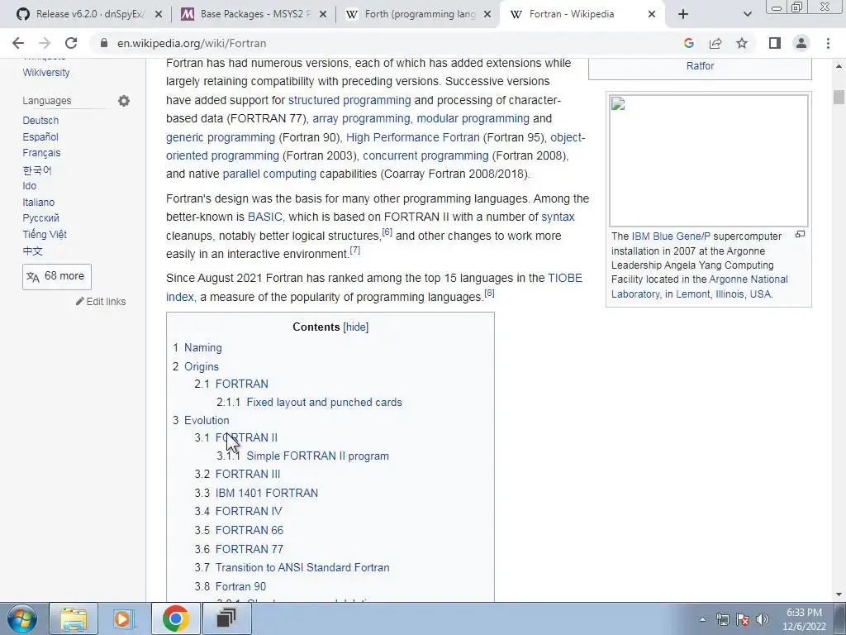Switch to the Deutsch language version

coord(40,121)
